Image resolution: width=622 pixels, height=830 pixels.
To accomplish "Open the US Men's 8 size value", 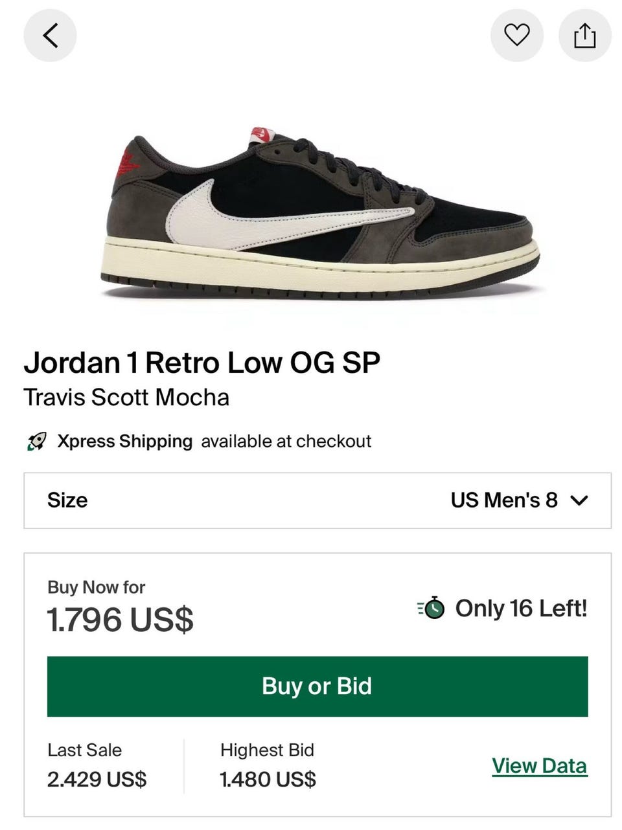I will tap(504, 500).
